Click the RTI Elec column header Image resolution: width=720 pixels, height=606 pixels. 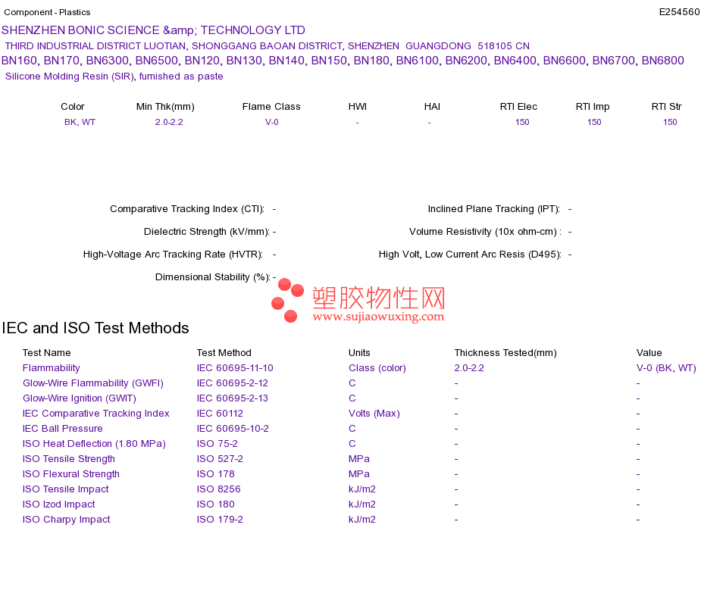click(x=518, y=107)
